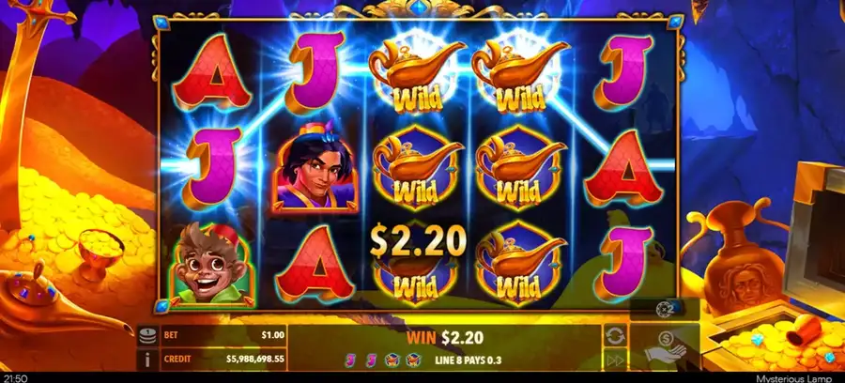This screenshot has width=845, height=383.
Task: Open the game info "i" icon
Action: 147,359
